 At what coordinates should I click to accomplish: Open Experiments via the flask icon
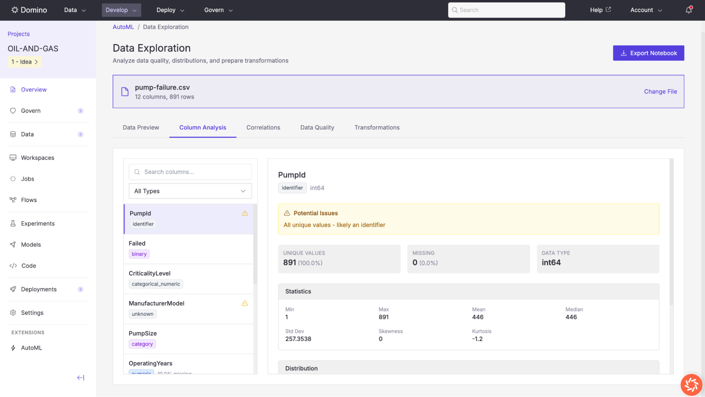tap(13, 223)
